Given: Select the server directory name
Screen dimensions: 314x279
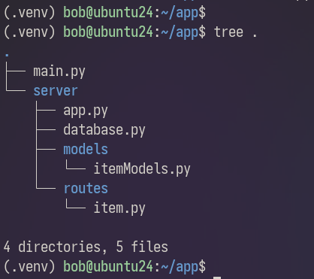Looking at the screenshot, I should [x=56, y=91].
